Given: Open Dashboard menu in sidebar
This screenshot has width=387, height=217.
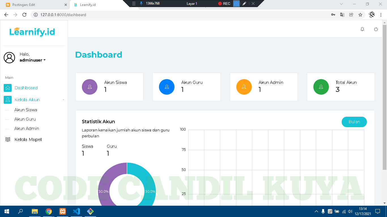Looking at the screenshot, I should (x=26, y=88).
